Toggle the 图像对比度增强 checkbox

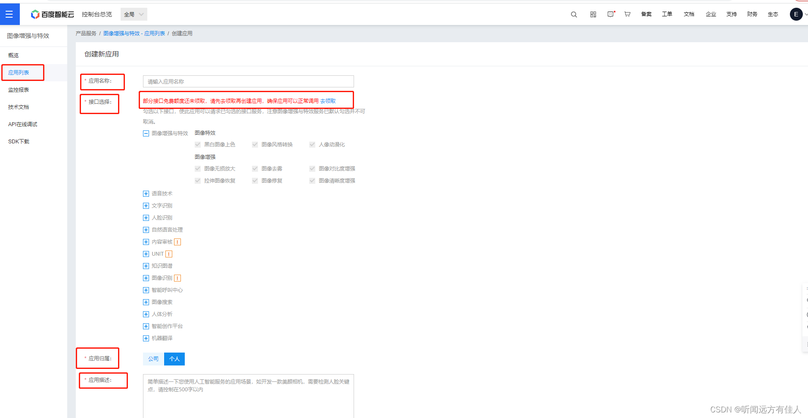[312, 169]
